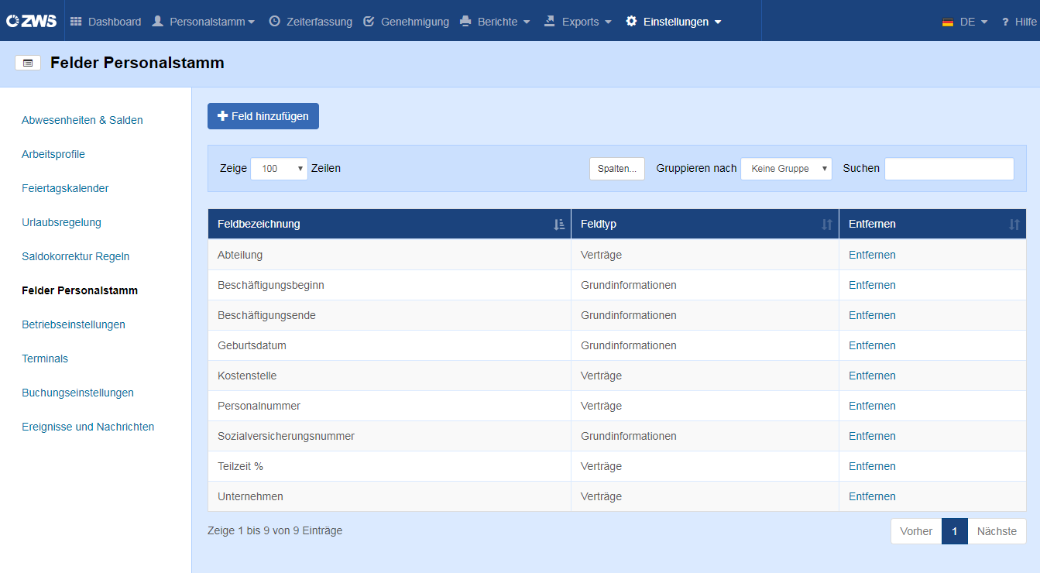Open the rows count dropdown showing 100

click(279, 168)
